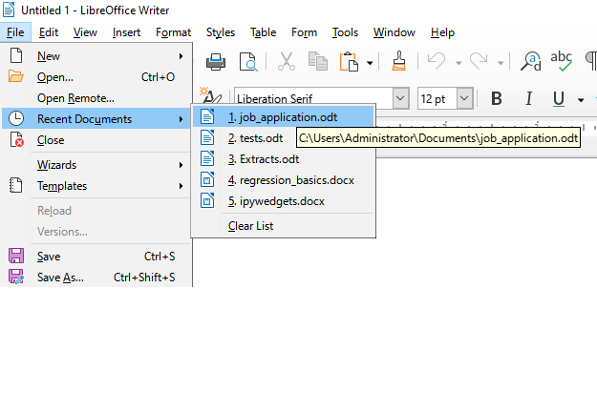Choose Save in the File menu
597x412 pixels.
click(x=96, y=257)
